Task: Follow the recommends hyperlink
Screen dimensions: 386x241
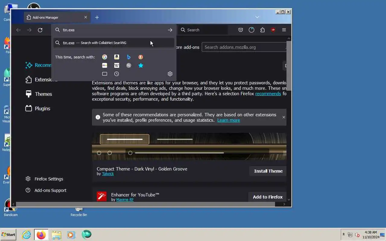Action: click(x=268, y=94)
